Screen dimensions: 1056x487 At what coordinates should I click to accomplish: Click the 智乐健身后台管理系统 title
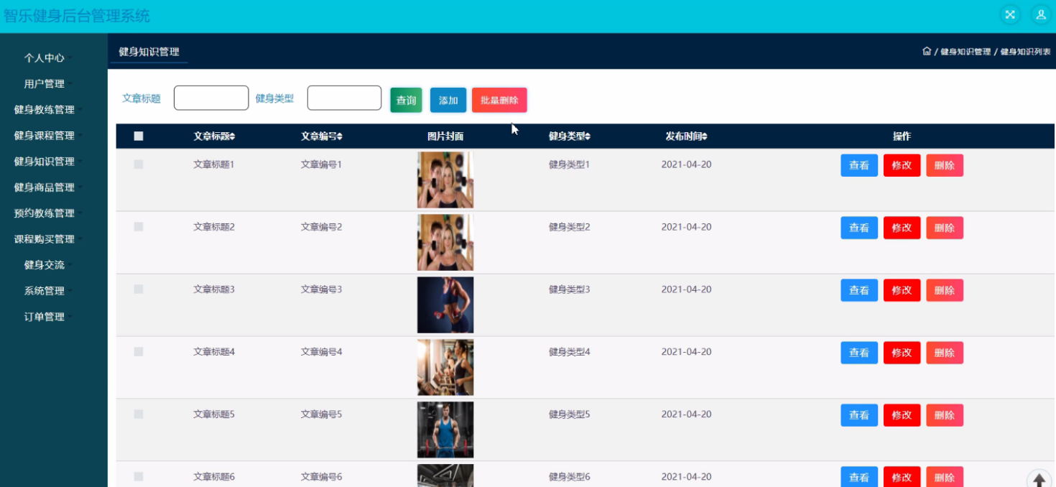[x=77, y=16]
